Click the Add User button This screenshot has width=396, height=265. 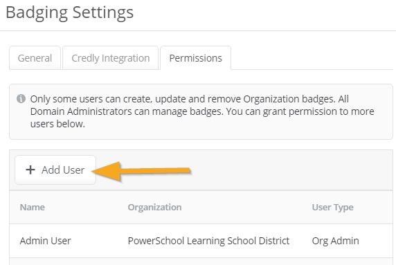[55, 170]
